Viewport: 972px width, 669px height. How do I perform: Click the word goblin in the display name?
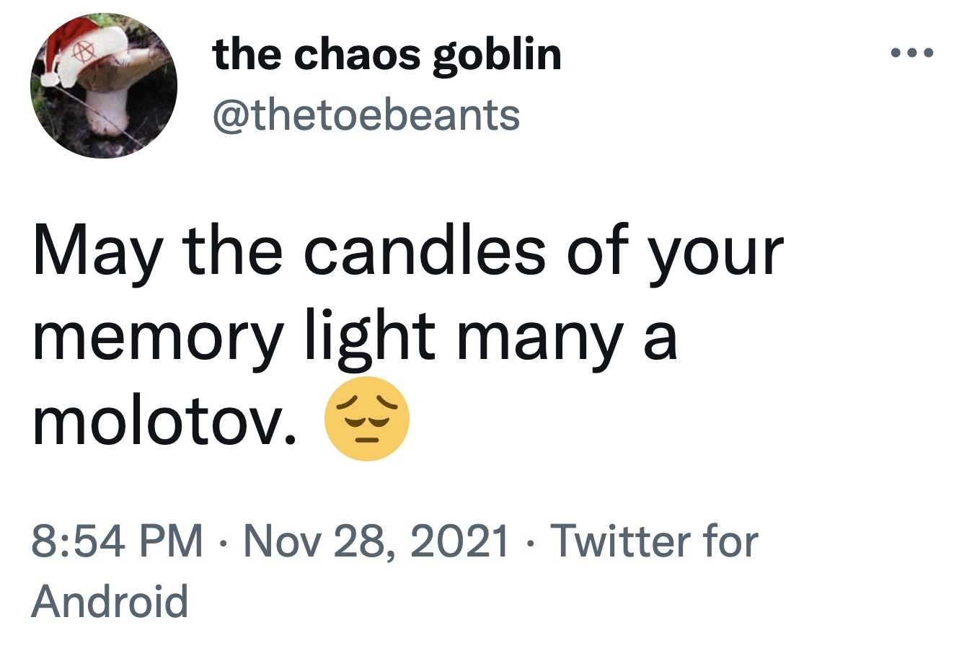[x=497, y=54]
